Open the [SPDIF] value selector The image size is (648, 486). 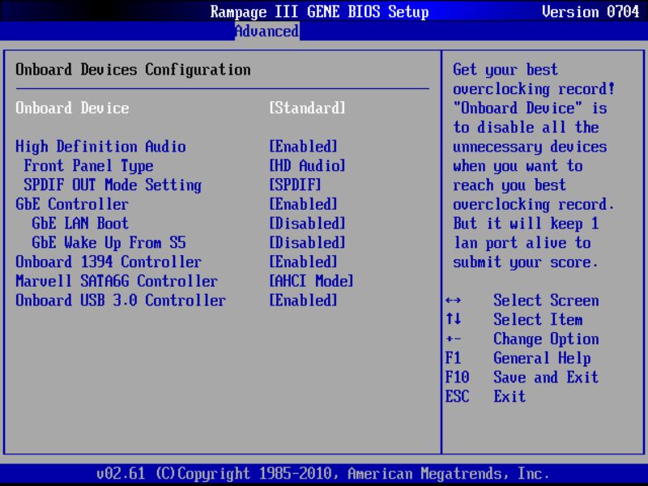(295, 185)
